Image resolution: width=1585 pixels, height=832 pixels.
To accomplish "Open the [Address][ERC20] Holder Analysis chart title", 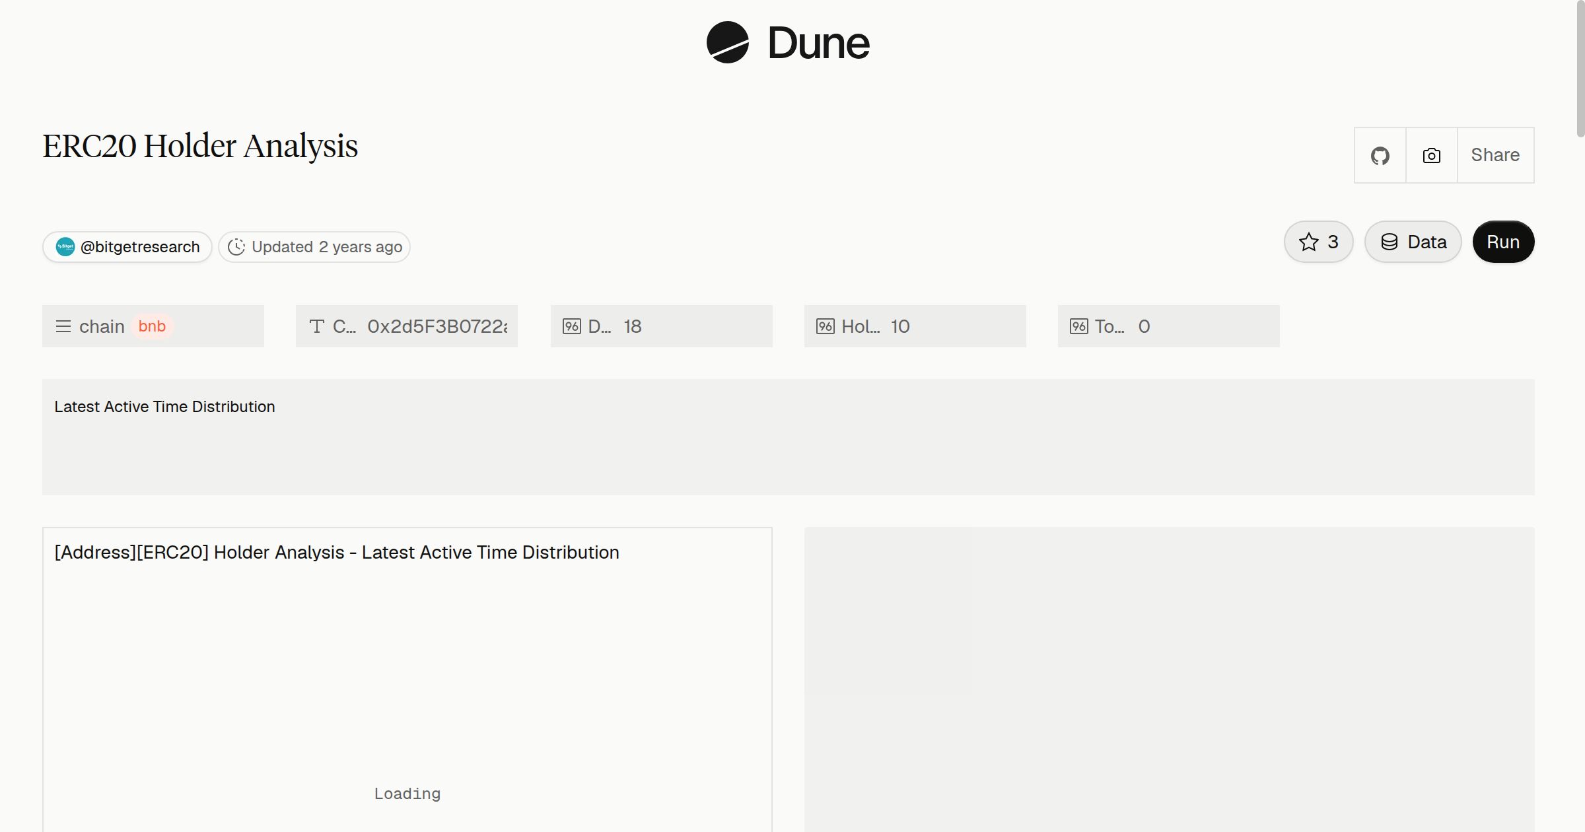I will coord(337,552).
